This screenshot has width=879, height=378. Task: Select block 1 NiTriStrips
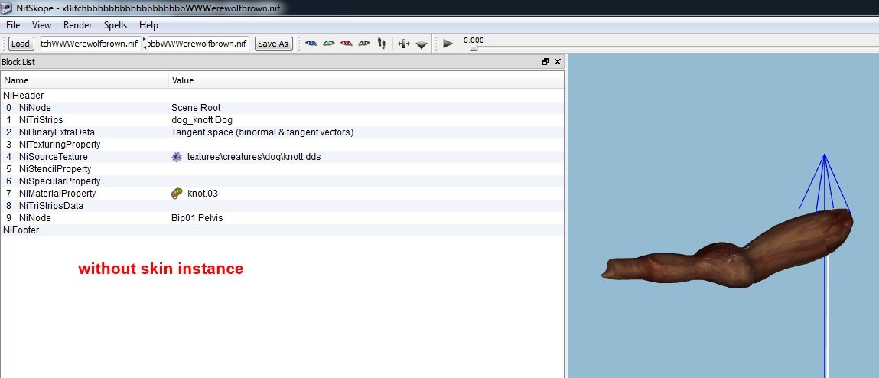click(x=282, y=120)
